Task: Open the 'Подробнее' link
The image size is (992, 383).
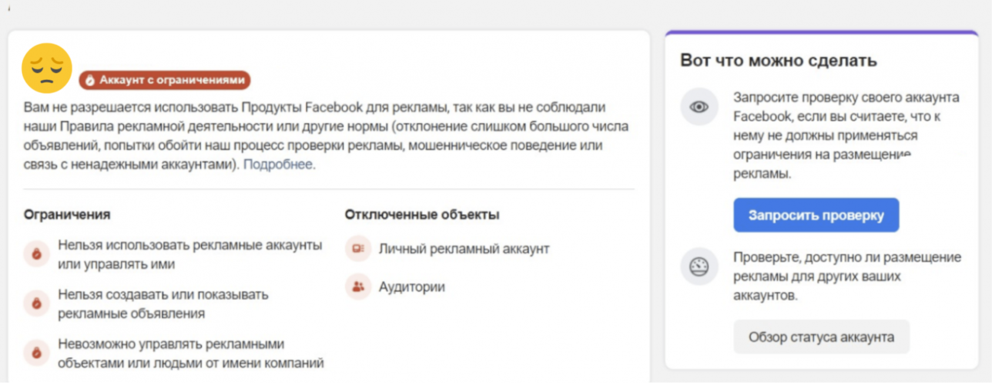Action: pos(279,164)
